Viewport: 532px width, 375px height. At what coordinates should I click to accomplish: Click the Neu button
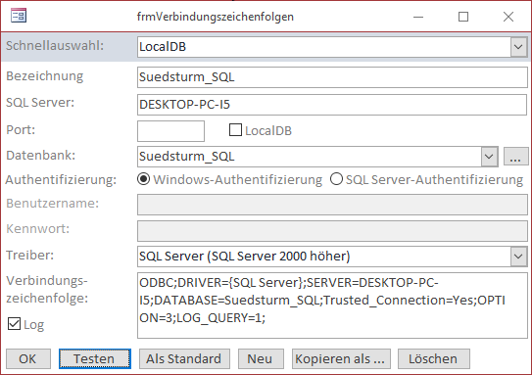click(261, 358)
